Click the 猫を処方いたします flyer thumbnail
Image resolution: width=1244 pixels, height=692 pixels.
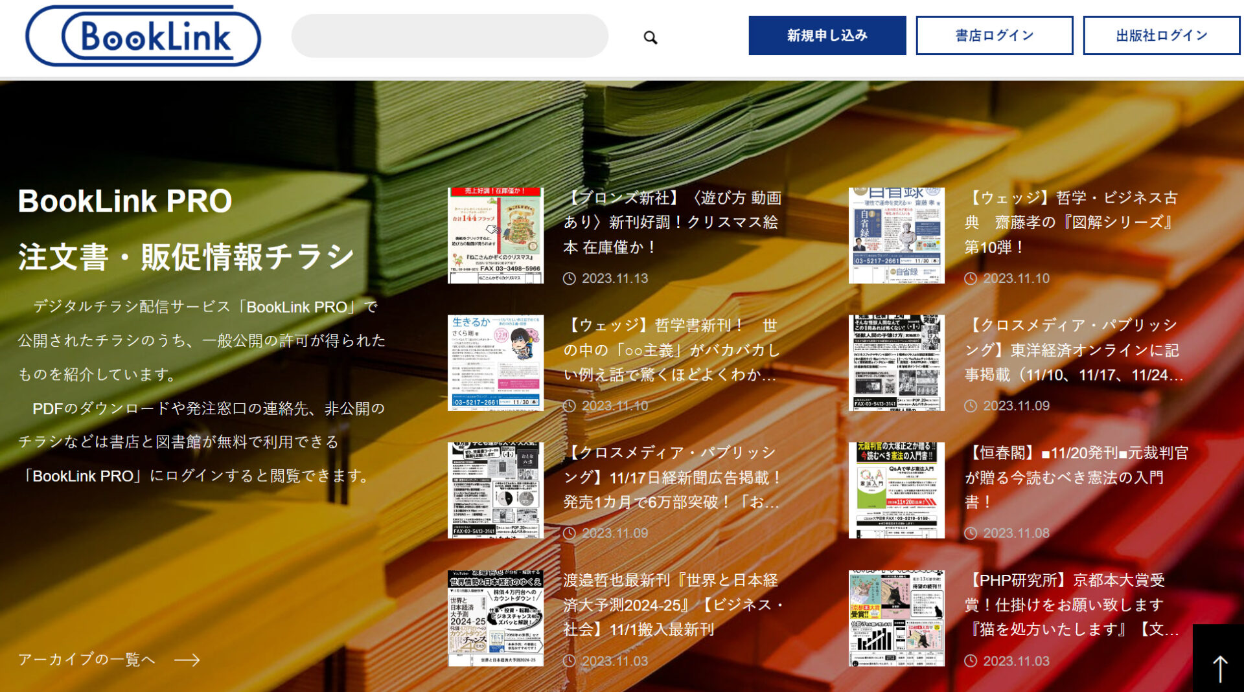coord(896,618)
